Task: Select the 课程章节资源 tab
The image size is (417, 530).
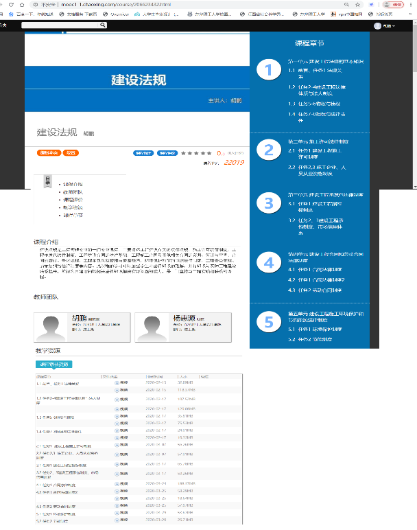Action: (53, 364)
